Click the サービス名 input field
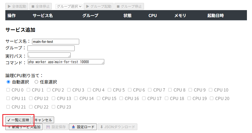This screenshot has height=133, width=252. pyautogui.click(x=55, y=41)
